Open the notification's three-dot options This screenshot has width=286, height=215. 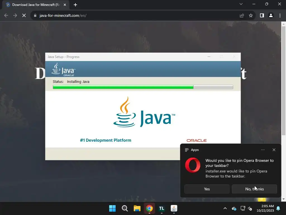[x=263, y=150]
